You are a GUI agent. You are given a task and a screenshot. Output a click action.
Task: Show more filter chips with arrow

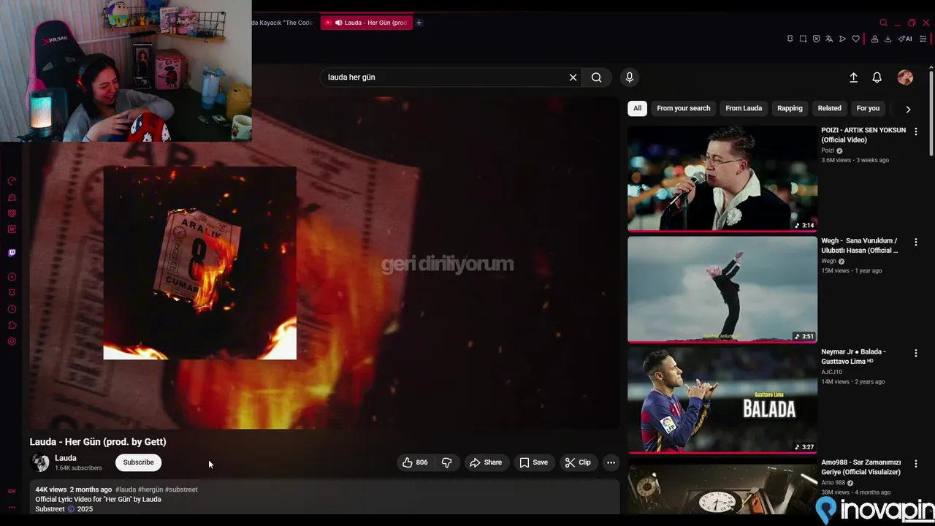[908, 109]
